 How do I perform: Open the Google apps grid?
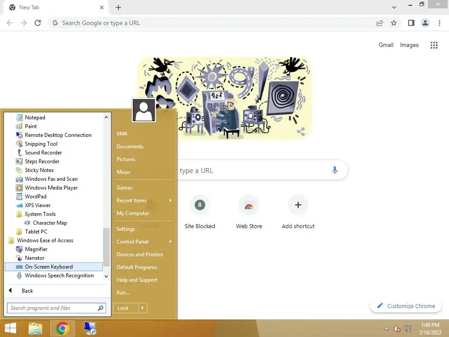click(x=434, y=45)
